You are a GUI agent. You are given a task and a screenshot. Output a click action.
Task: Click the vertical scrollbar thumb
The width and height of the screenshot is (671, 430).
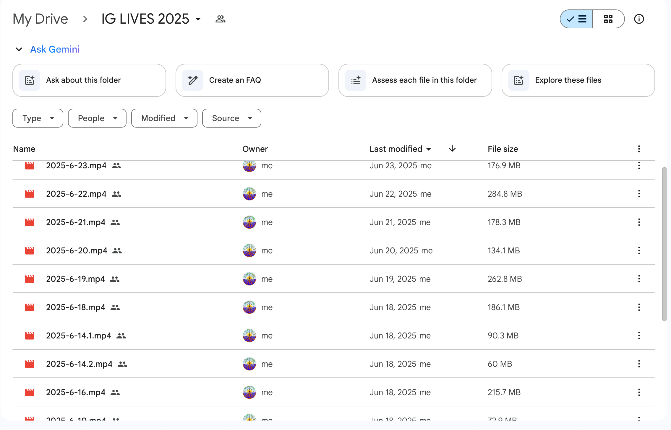(664, 244)
